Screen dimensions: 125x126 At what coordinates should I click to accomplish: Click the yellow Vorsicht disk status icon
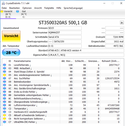pyautogui.click(x=2, y=11)
